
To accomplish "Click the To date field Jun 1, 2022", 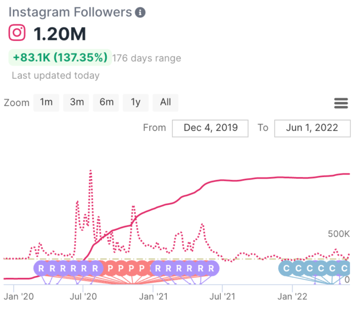I will pyautogui.click(x=312, y=128).
